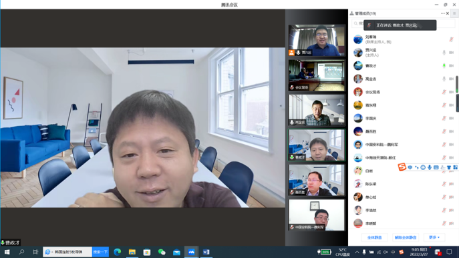Click camera icon beside 贾只运 in list
Image resolution: width=459 pixels, height=258 pixels.
[x=452, y=53]
